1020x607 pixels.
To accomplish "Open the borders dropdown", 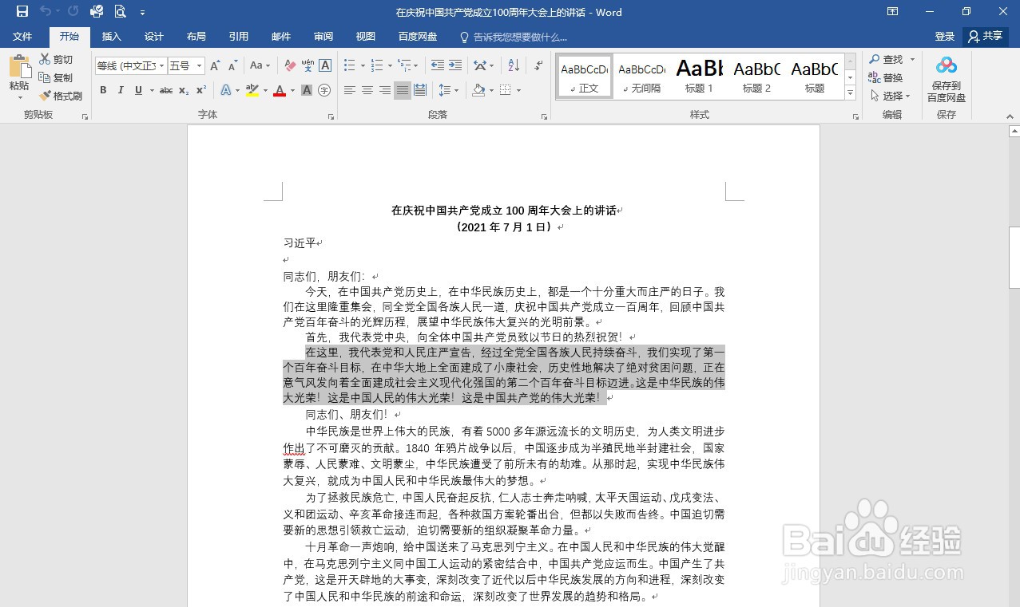I will coord(517,90).
